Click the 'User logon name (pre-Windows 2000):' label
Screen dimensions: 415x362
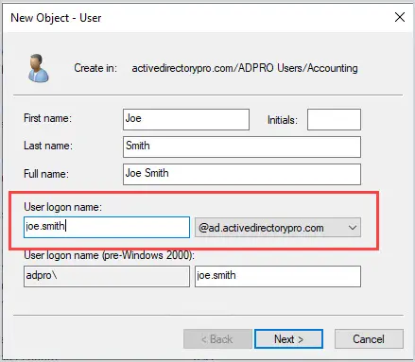click(109, 255)
